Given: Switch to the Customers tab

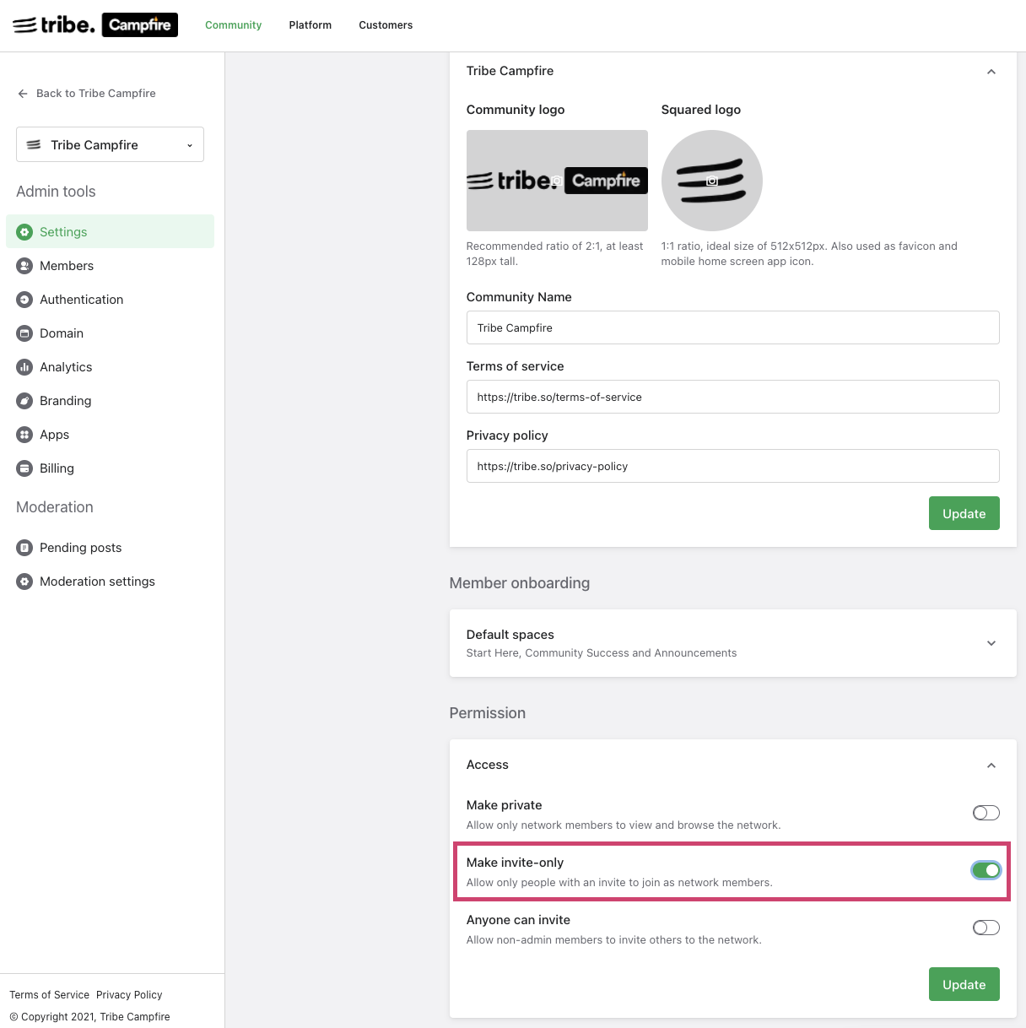Looking at the screenshot, I should [x=386, y=25].
